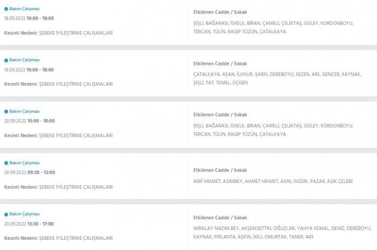Click Etkilenen Cadde / Sokak heading on the 19.09.2023 card

tap(220, 63)
